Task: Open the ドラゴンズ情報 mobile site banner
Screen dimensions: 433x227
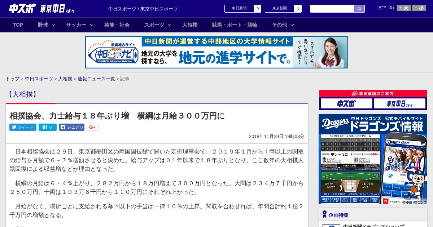Action: point(373,159)
